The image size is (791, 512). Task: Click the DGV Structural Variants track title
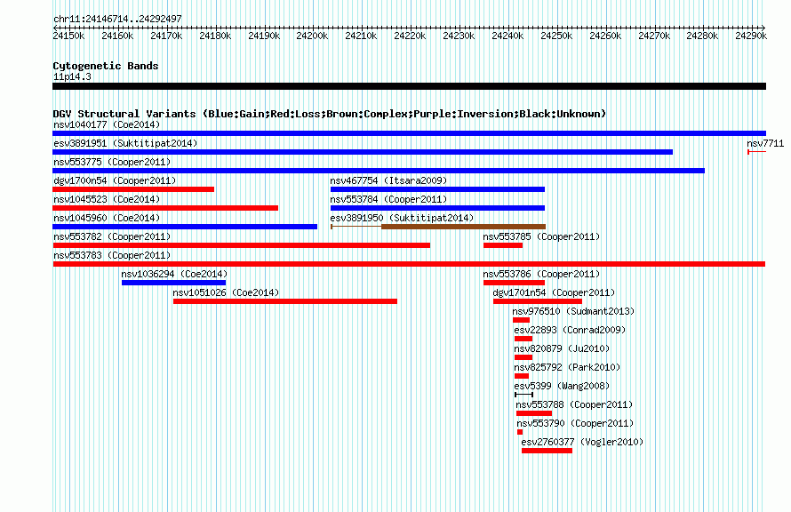tap(329, 114)
